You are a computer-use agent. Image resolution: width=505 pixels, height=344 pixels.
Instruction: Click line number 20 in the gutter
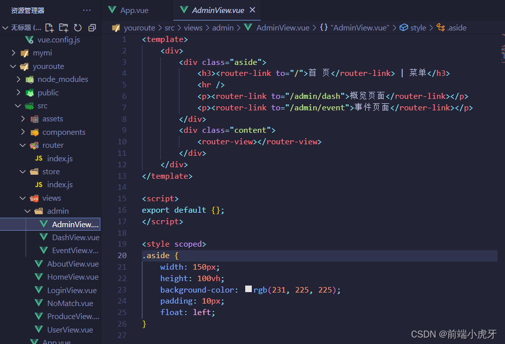(x=122, y=256)
